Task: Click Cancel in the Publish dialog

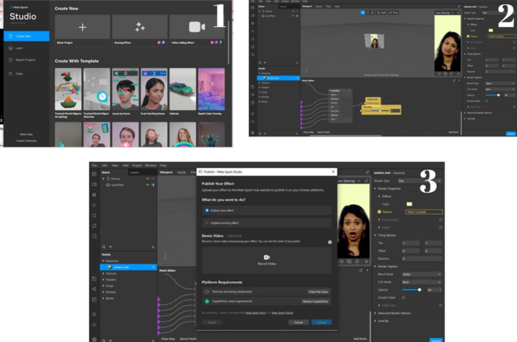Action: (x=298, y=322)
